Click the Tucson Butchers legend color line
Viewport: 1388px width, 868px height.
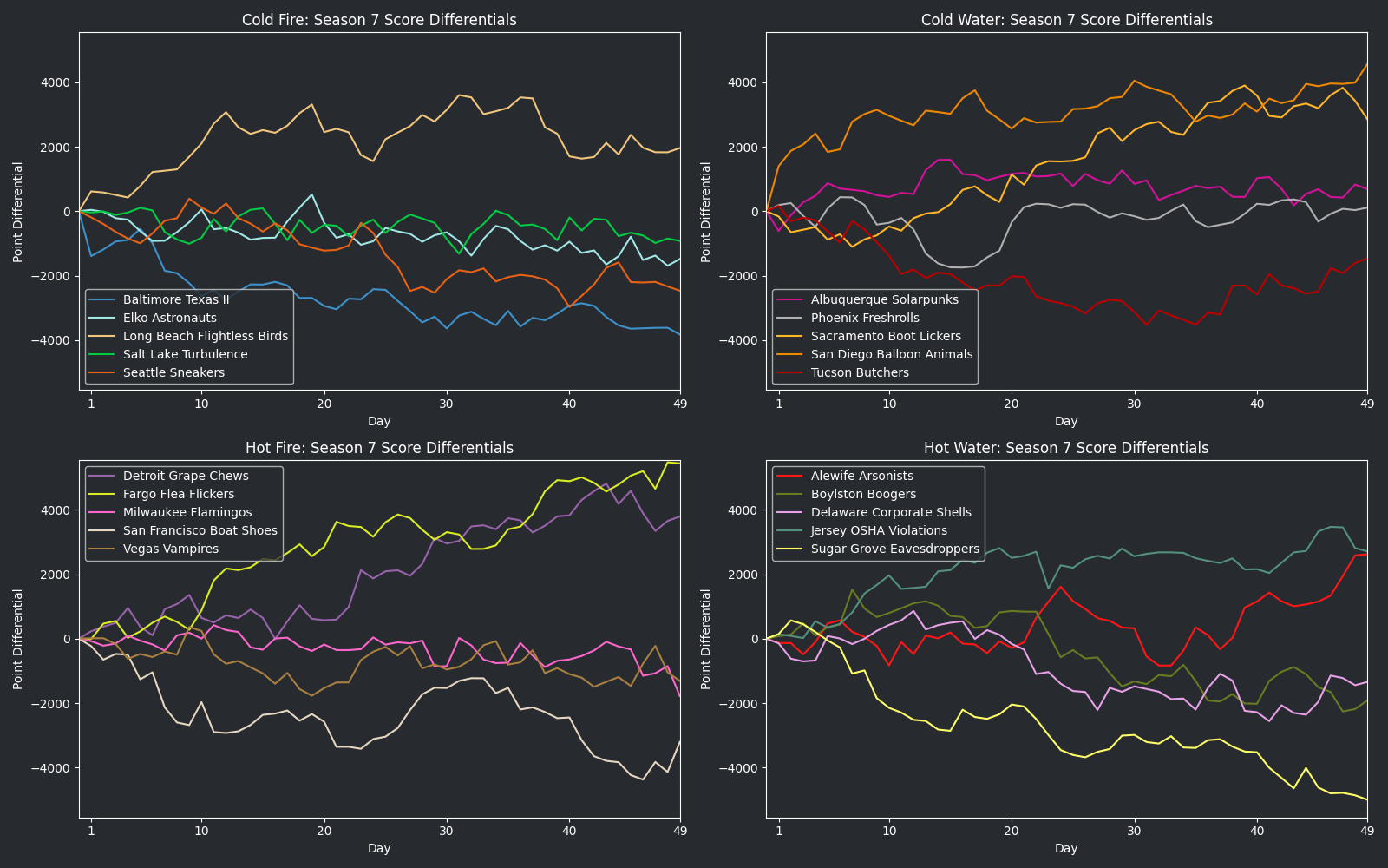click(x=789, y=372)
